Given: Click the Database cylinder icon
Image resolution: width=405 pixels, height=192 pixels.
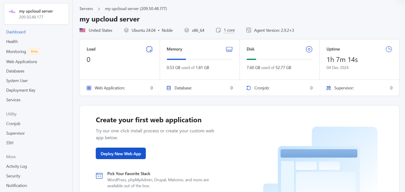Looking at the screenshot, I should [169, 88].
